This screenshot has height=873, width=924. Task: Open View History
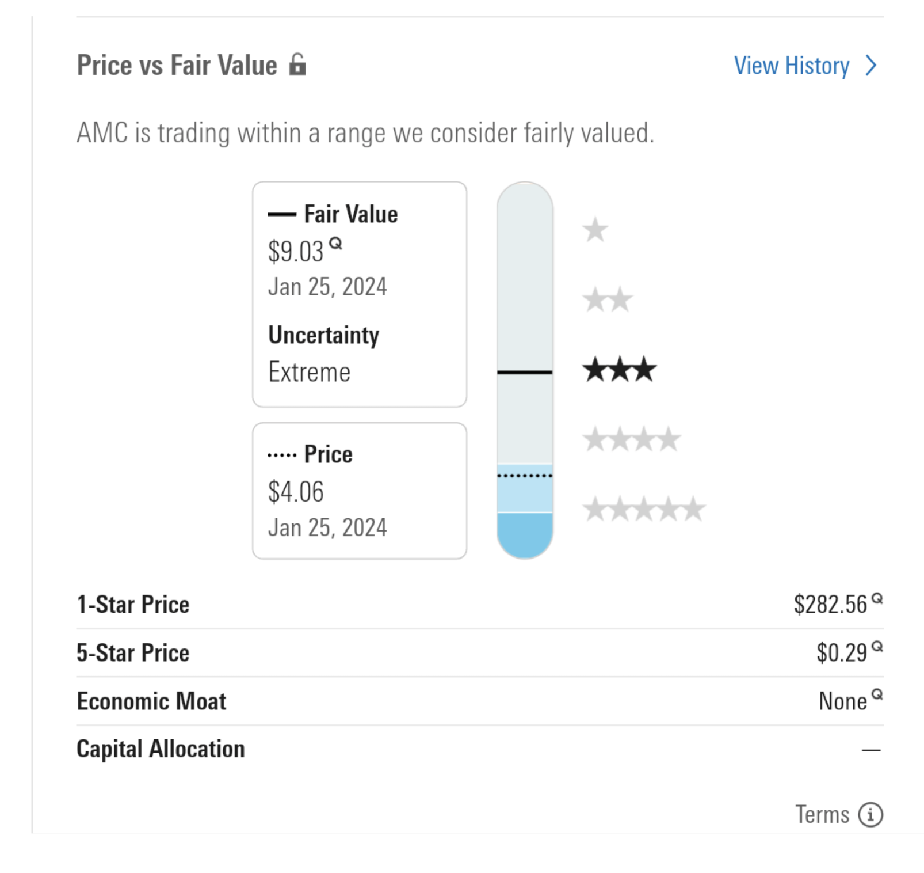(x=791, y=66)
